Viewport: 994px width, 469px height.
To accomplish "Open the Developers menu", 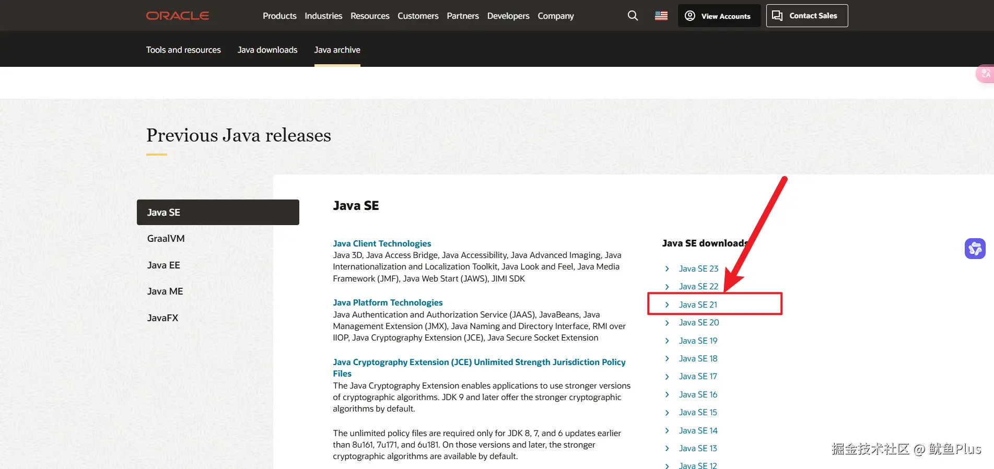I will (508, 16).
